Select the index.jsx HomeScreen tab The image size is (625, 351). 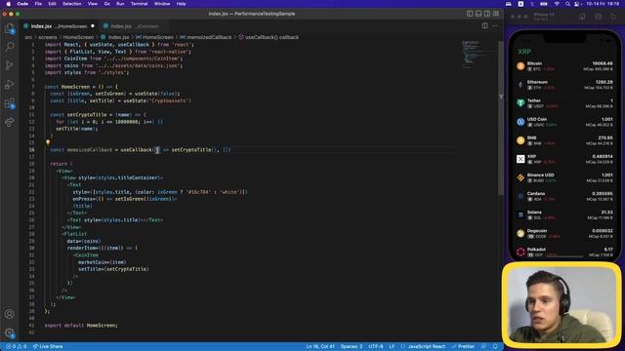(x=59, y=26)
